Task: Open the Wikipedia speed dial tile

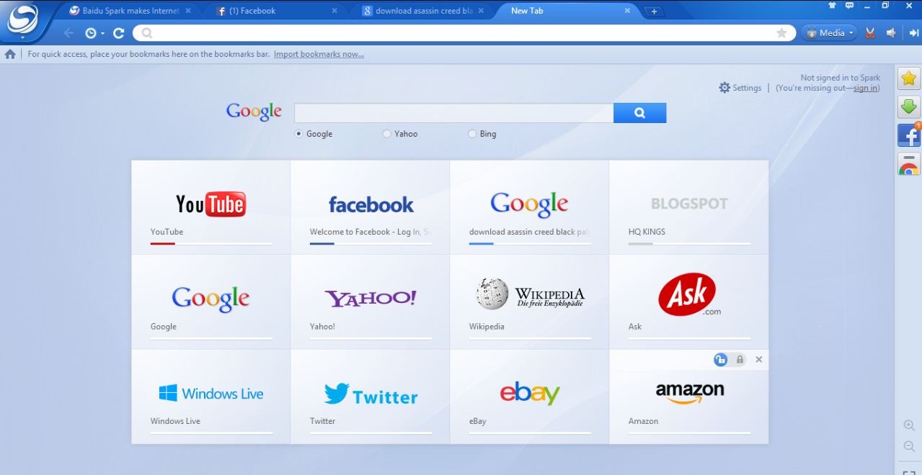Action: click(530, 302)
